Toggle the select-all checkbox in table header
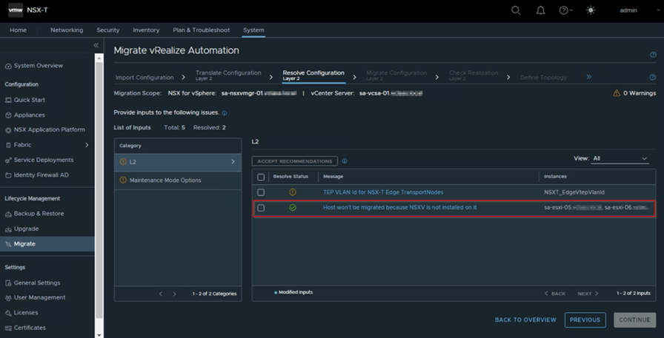 (261, 178)
